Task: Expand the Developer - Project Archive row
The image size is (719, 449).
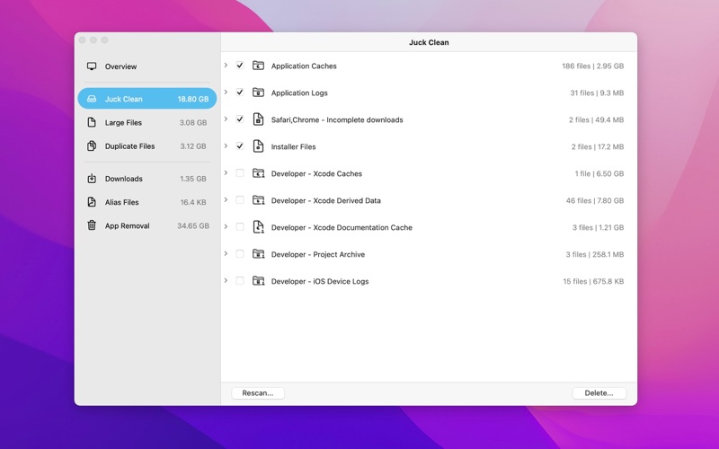Action: [226, 254]
